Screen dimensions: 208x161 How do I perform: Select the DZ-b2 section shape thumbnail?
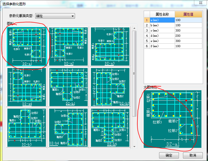pos(110,87)
